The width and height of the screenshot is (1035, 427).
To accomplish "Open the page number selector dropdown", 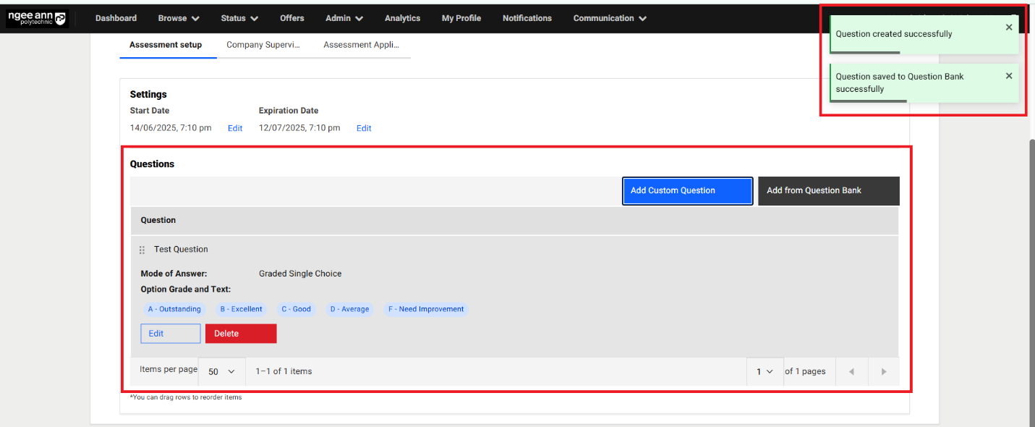I will point(764,371).
